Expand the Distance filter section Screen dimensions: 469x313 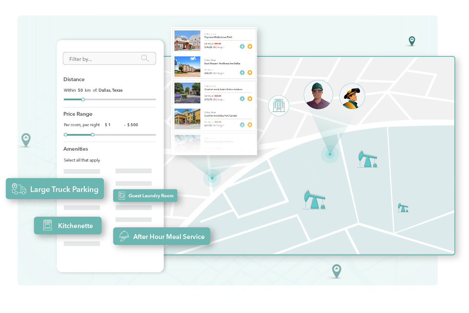pyautogui.click(x=74, y=79)
